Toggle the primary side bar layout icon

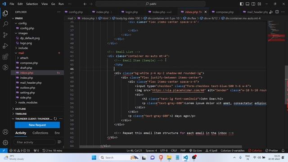pyautogui.click(x=242, y=4)
